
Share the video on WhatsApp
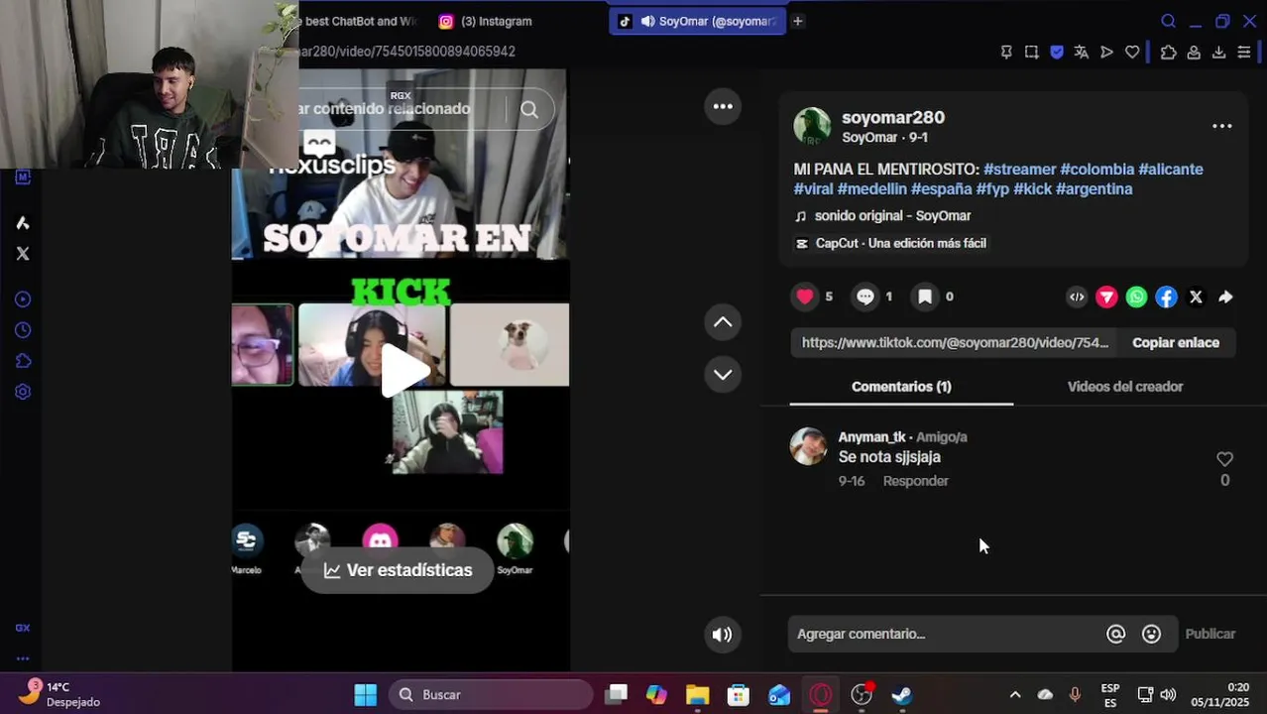(1136, 297)
